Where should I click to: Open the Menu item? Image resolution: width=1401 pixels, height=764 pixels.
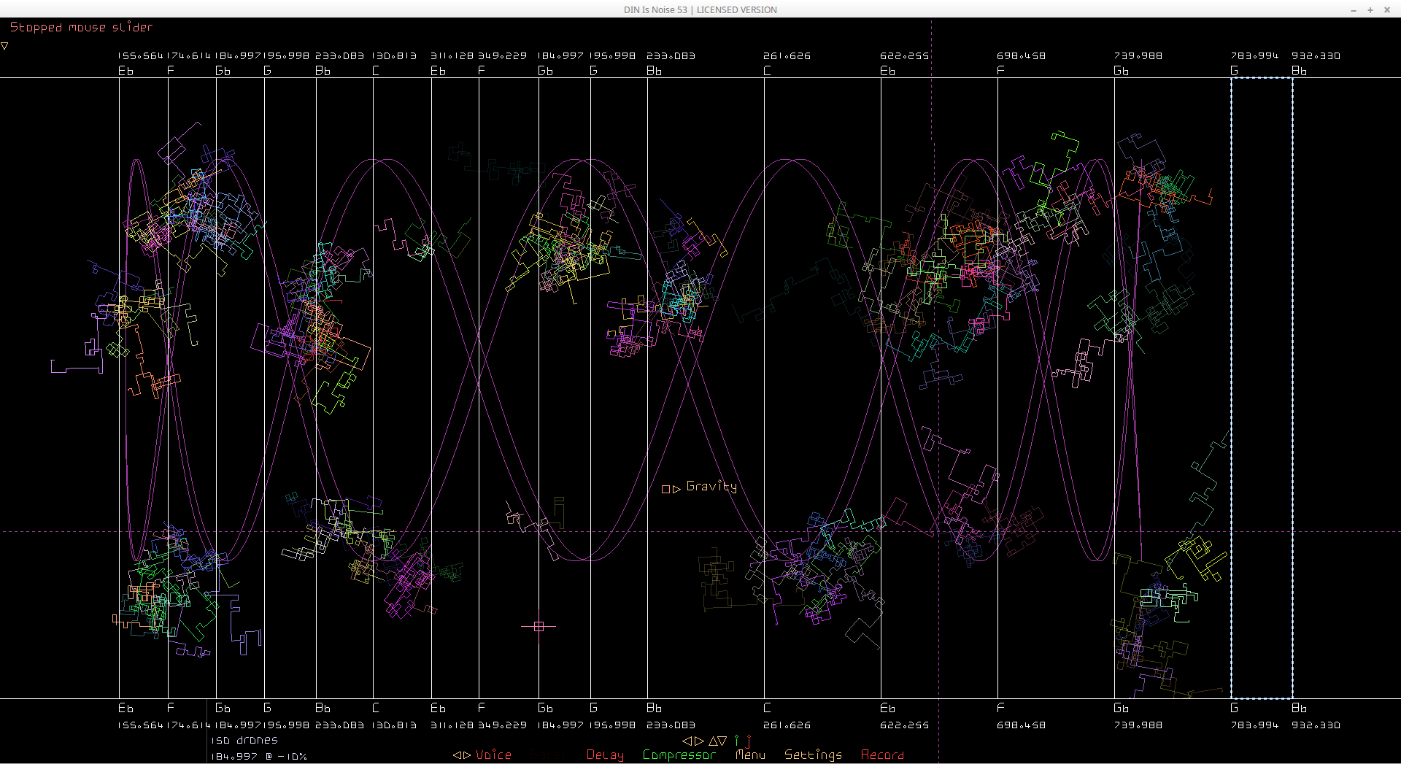(750, 755)
